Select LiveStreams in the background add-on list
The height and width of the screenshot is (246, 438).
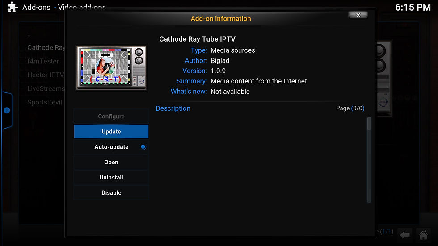tap(46, 88)
